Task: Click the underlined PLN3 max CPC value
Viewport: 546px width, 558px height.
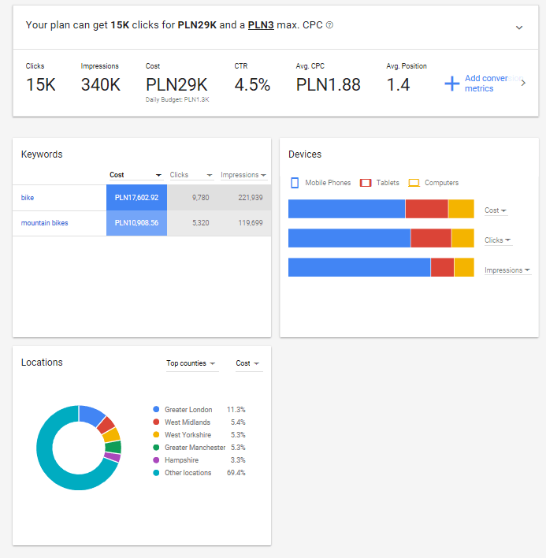Action: point(261,25)
